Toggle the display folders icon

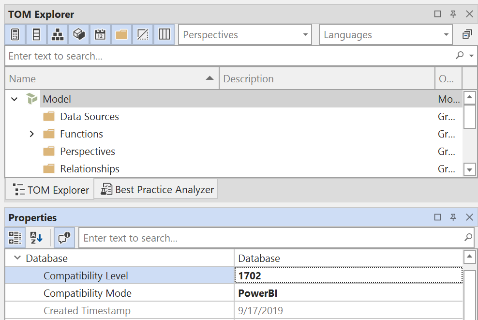point(121,35)
